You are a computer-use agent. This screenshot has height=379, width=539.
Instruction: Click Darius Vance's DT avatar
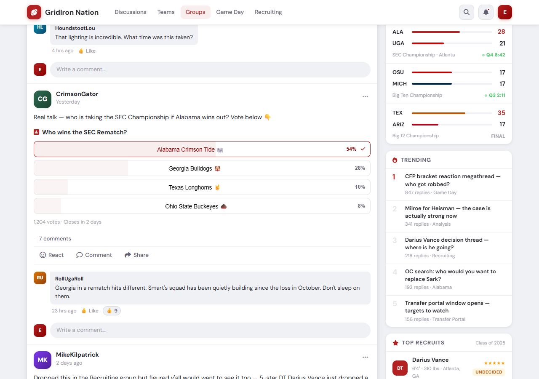[400, 368]
